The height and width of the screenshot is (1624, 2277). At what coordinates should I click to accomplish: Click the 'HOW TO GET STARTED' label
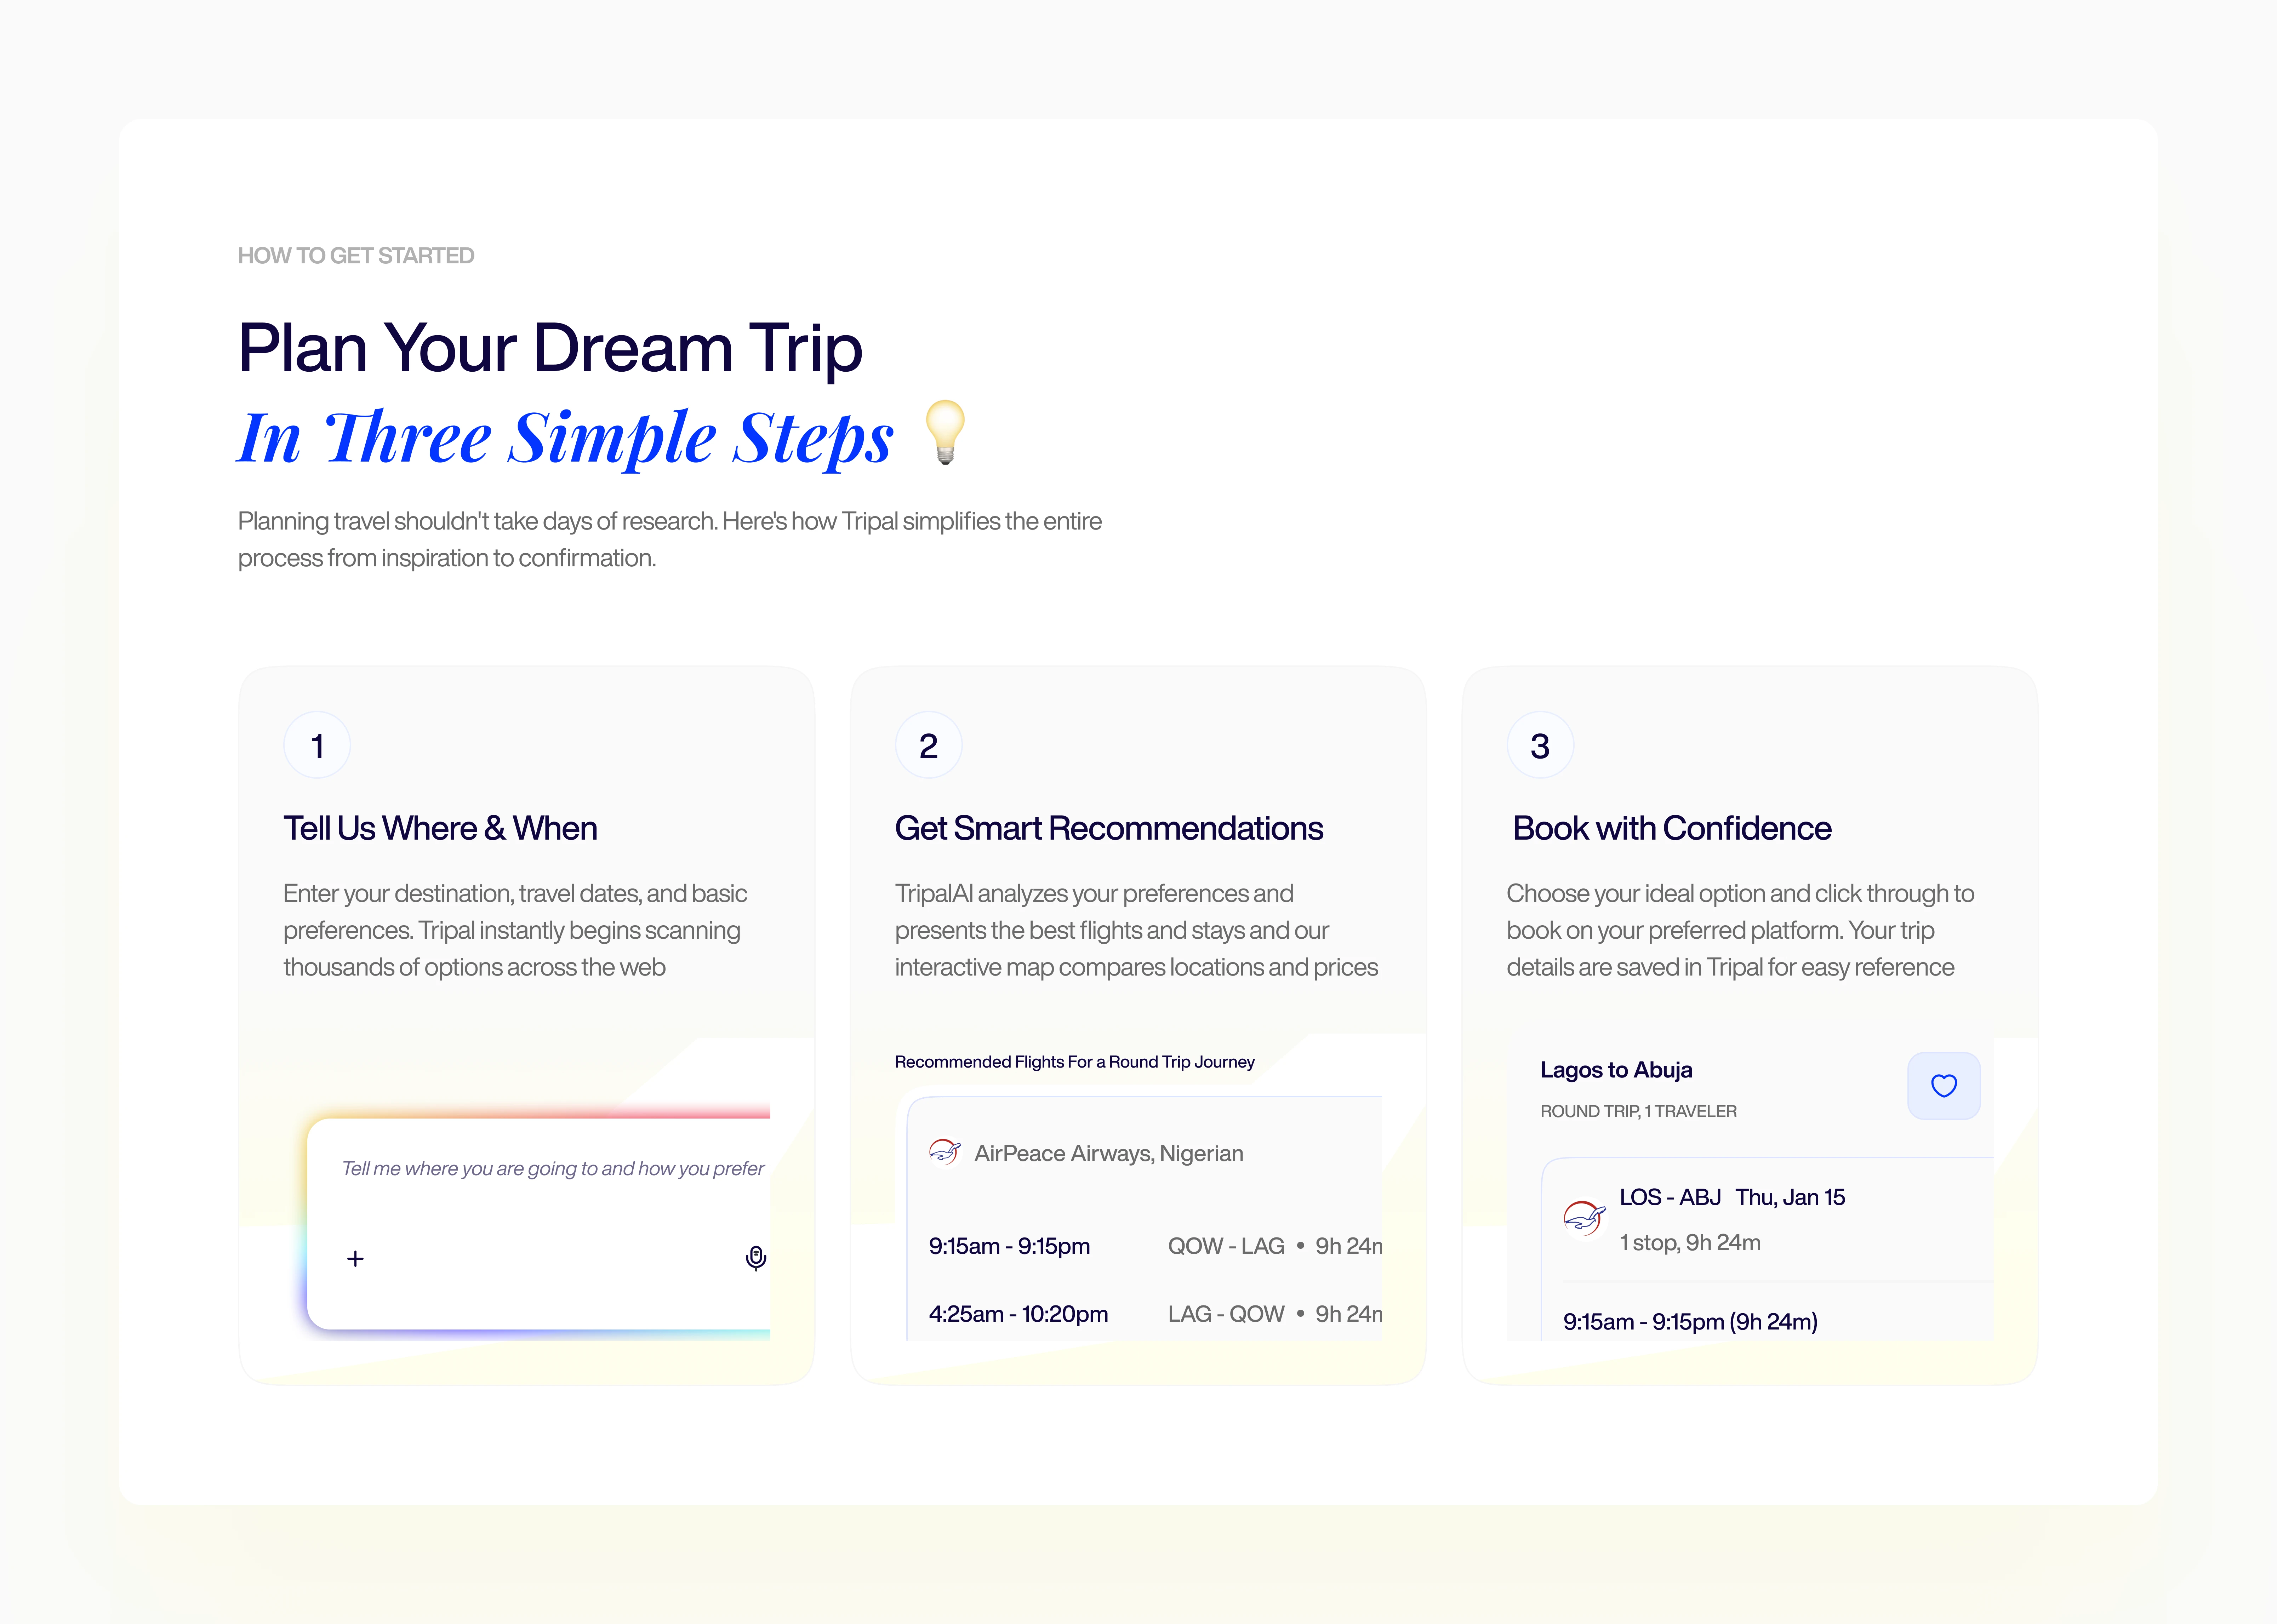pyautogui.click(x=356, y=256)
